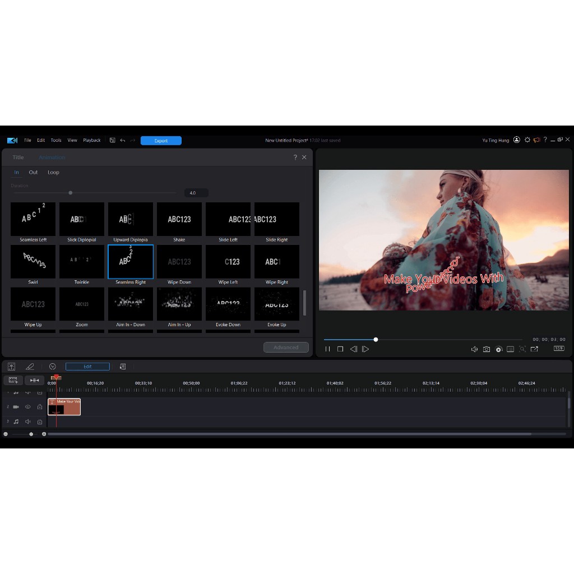Screen dimensions: 574x574
Task: Select the Seamless Right animation
Action: coord(130,265)
